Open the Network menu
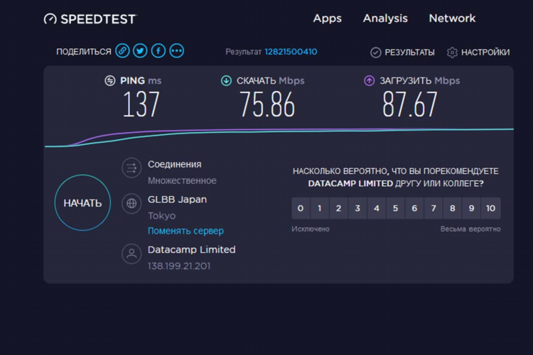533x355 pixels. (x=452, y=18)
